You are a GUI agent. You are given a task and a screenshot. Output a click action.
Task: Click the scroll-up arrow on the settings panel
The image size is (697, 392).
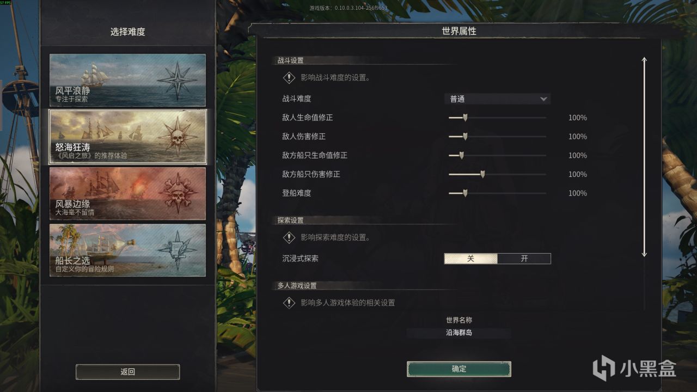(x=644, y=60)
